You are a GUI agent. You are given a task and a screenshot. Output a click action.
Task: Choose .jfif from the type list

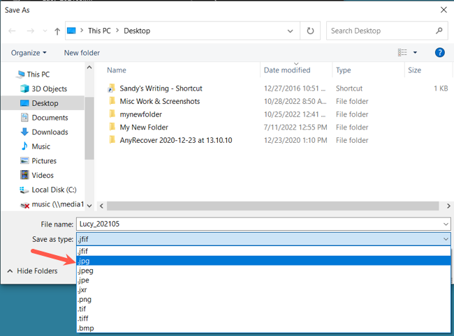[263, 251]
